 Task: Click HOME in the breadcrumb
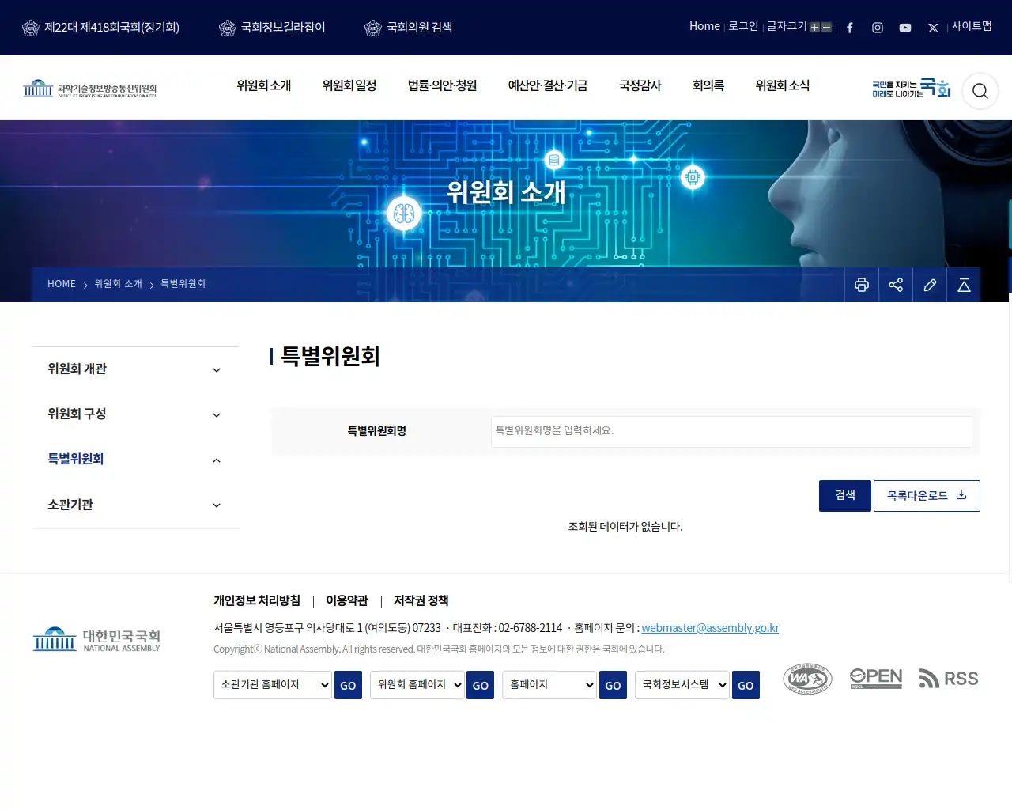tap(62, 284)
